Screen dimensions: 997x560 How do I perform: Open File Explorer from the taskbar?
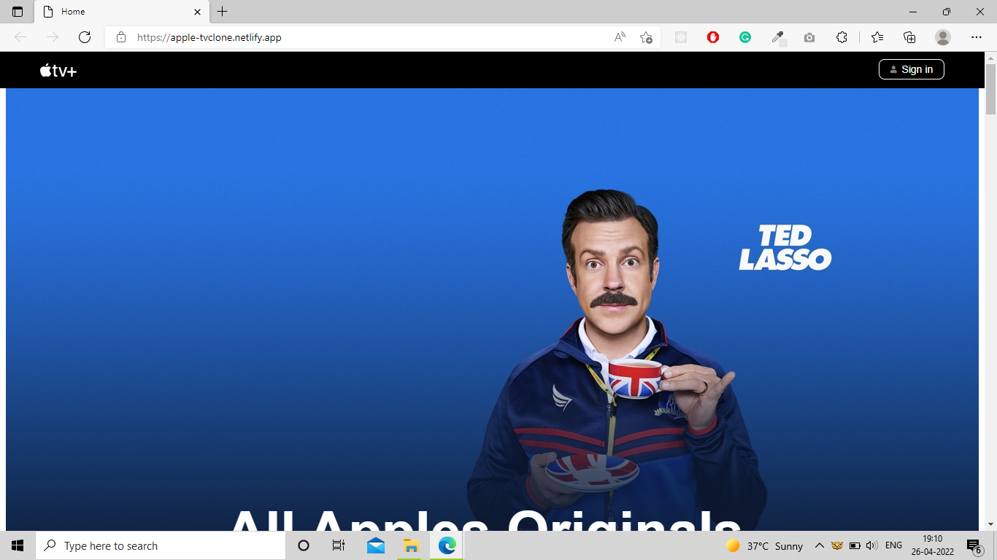411,545
